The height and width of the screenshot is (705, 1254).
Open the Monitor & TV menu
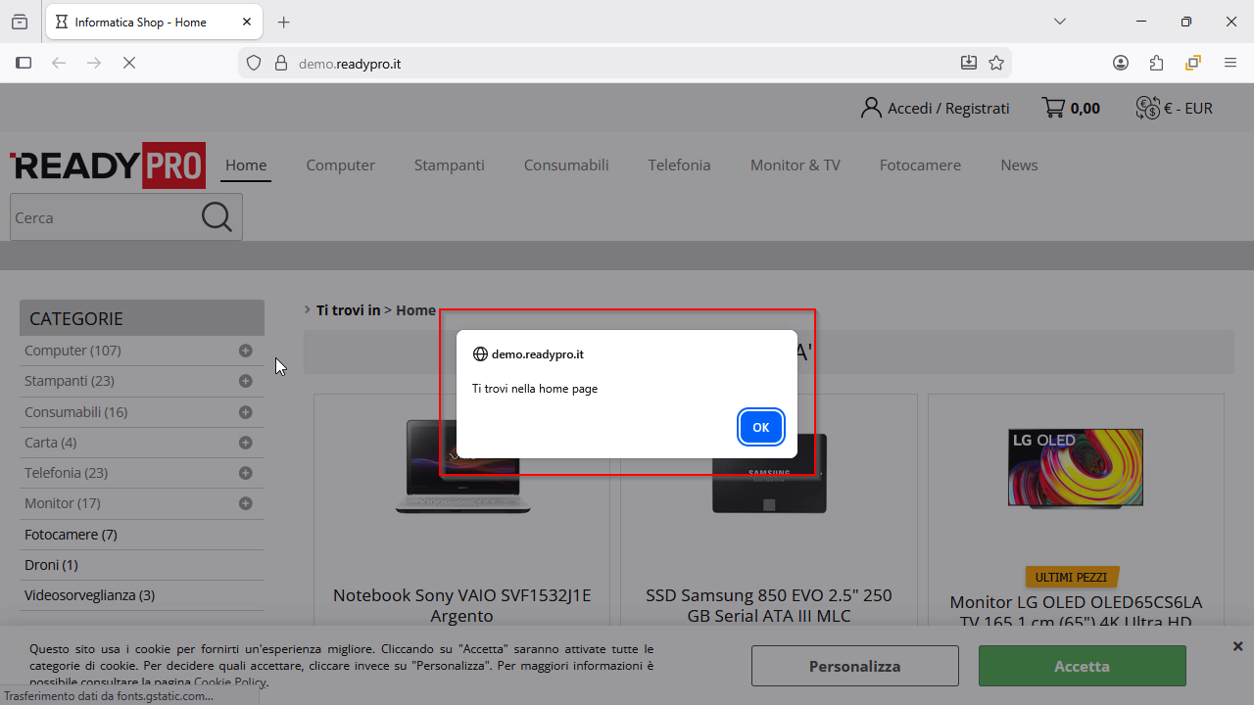(x=795, y=164)
